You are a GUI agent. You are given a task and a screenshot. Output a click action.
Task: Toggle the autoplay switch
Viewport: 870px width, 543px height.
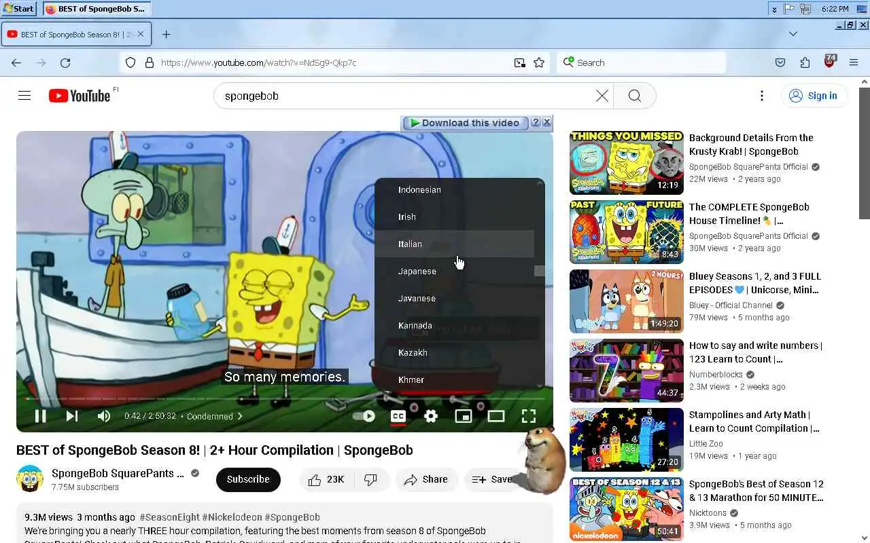point(364,416)
